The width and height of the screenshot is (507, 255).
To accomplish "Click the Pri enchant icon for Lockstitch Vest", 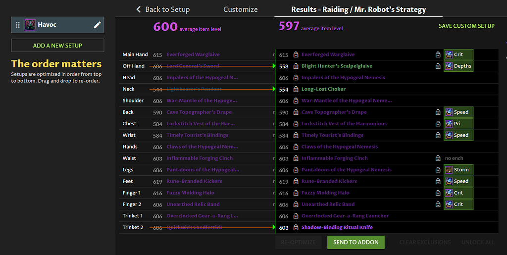I will 449,124.
